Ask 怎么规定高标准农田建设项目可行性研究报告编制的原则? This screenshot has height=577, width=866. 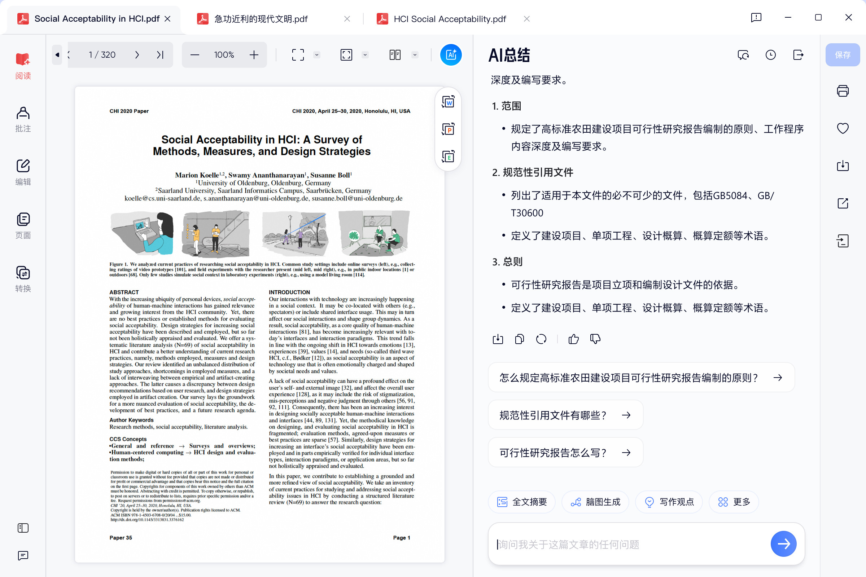[642, 378]
